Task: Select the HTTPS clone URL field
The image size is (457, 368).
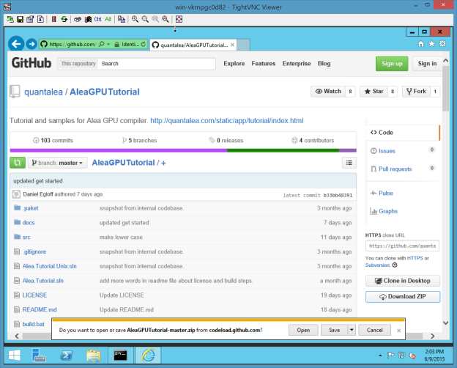Action: click(x=402, y=246)
